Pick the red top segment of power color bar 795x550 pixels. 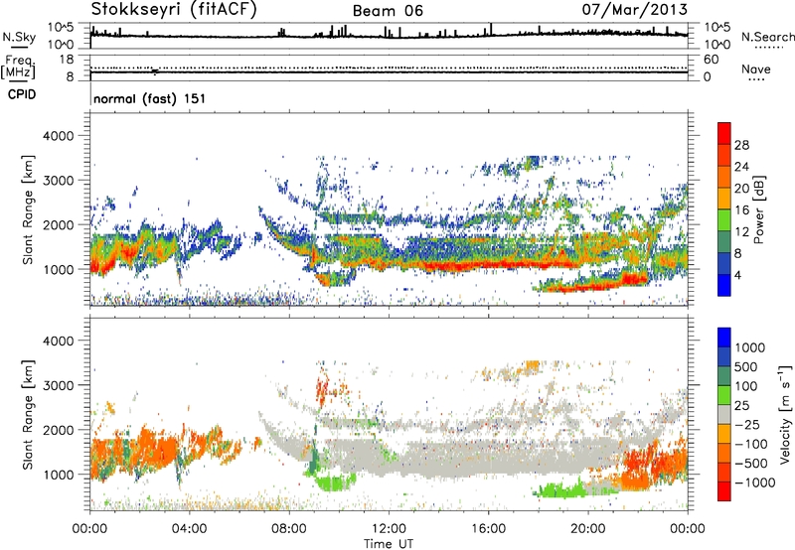tap(724, 134)
